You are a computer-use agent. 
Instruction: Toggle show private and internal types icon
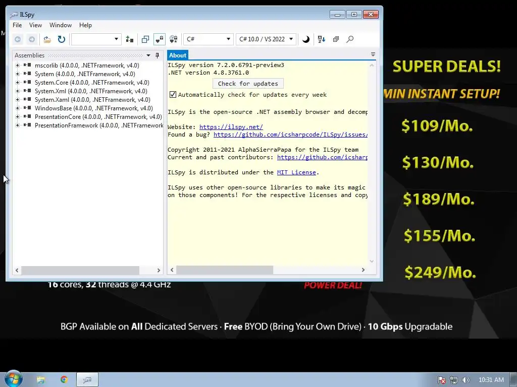coord(159,39)
